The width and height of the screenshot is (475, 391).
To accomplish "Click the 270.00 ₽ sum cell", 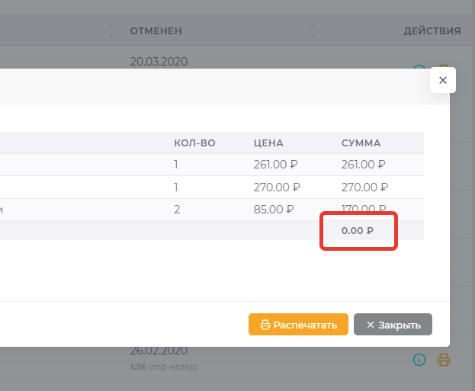I will 364,187.
